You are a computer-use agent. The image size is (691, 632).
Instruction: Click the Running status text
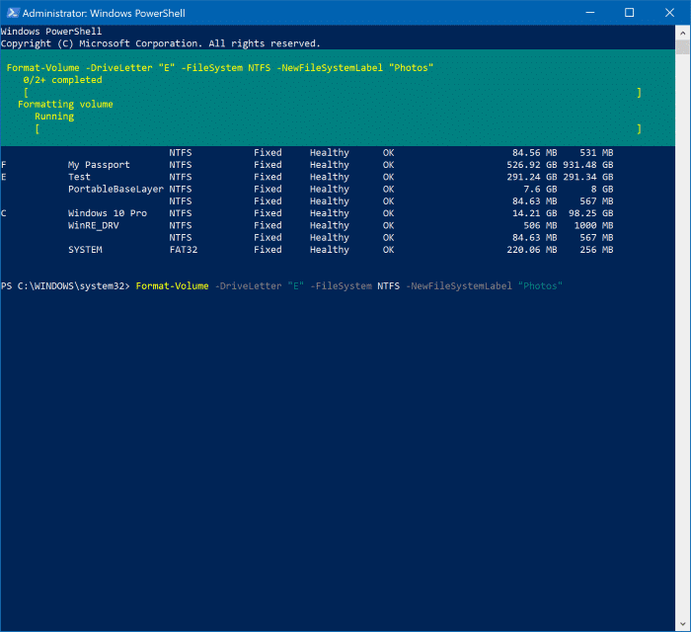coord(54,117)
